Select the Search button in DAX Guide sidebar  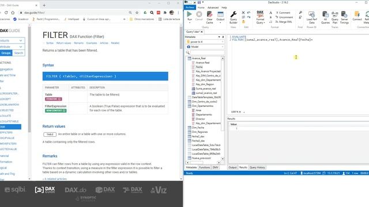click(18, 53)
